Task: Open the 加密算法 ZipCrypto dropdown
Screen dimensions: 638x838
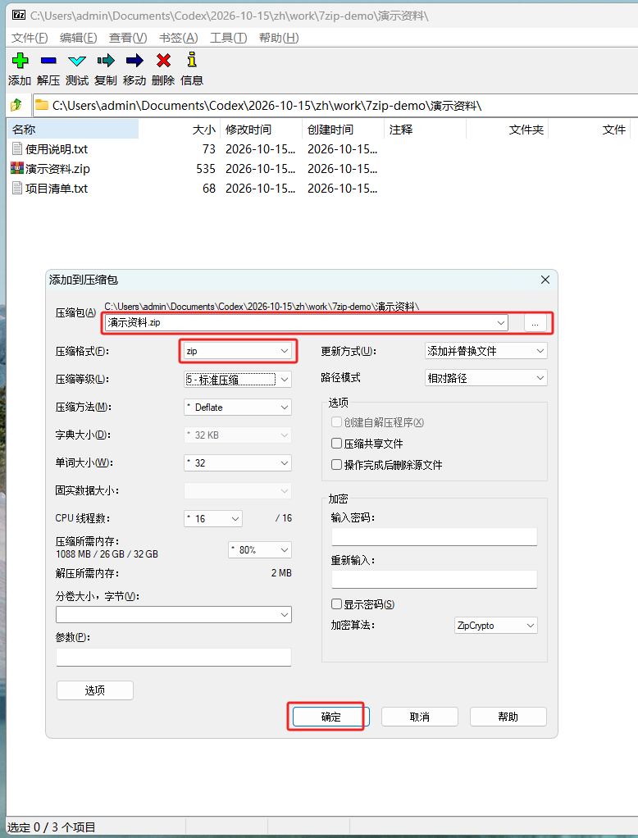Action: coord(496,626)
